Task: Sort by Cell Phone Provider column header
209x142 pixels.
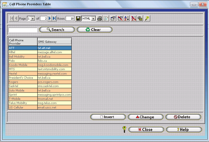Action: (23, 42)
